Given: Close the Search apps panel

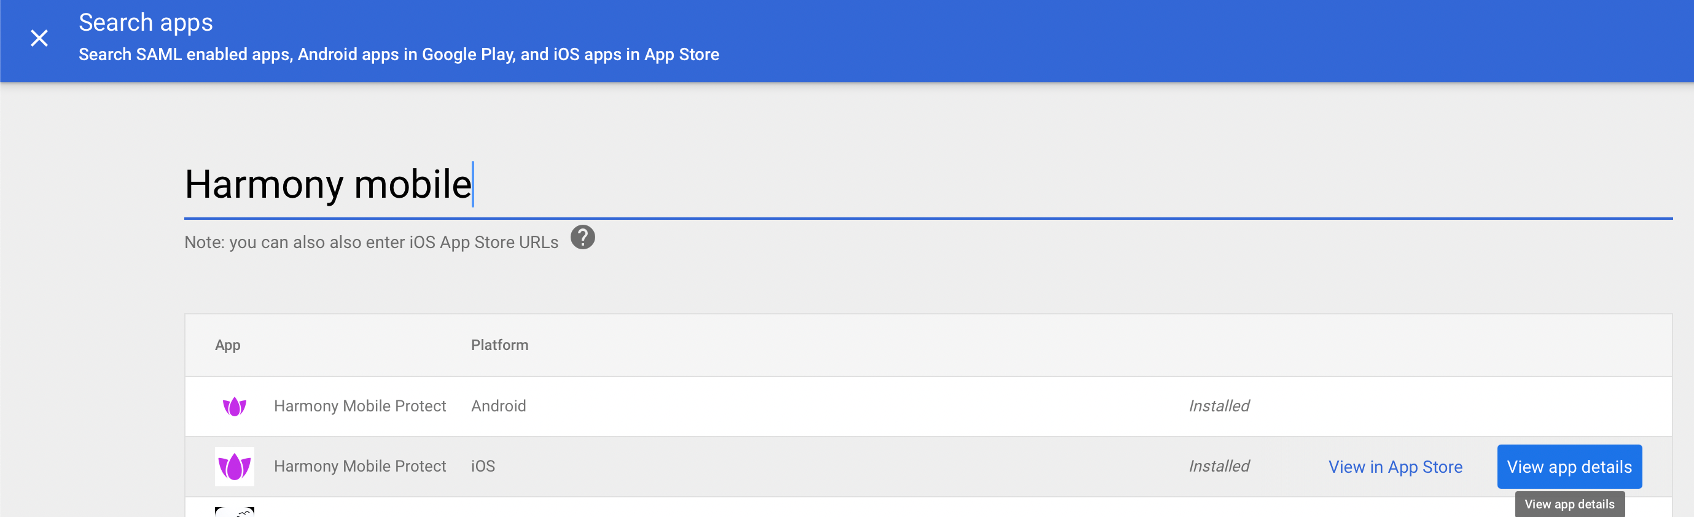Looking at the screenshot, I should [39, 38].
